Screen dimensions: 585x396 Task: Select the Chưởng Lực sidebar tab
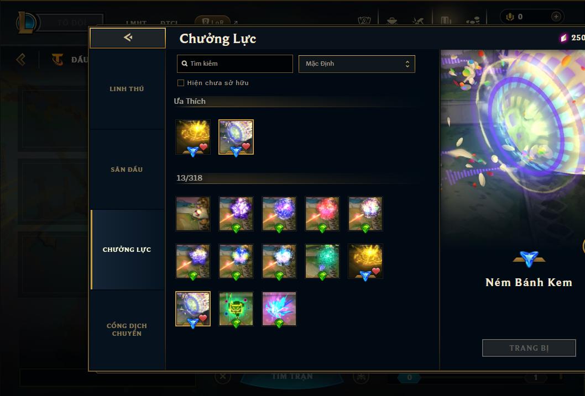point(127,250)
